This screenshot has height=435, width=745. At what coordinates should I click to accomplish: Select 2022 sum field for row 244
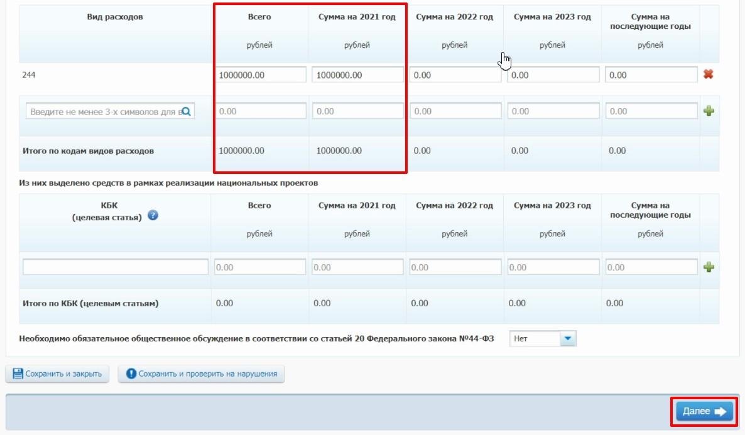[455, 75]
